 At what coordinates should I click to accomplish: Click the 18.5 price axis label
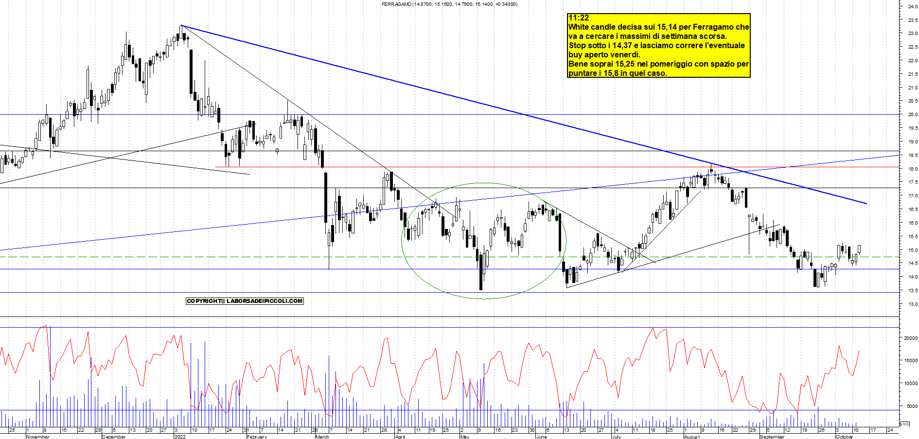[x=913, y=156]
